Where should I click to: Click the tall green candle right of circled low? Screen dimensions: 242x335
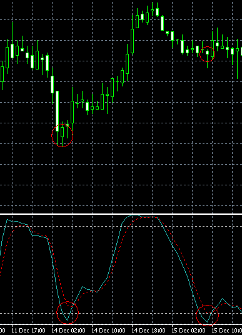coord(72,112)
